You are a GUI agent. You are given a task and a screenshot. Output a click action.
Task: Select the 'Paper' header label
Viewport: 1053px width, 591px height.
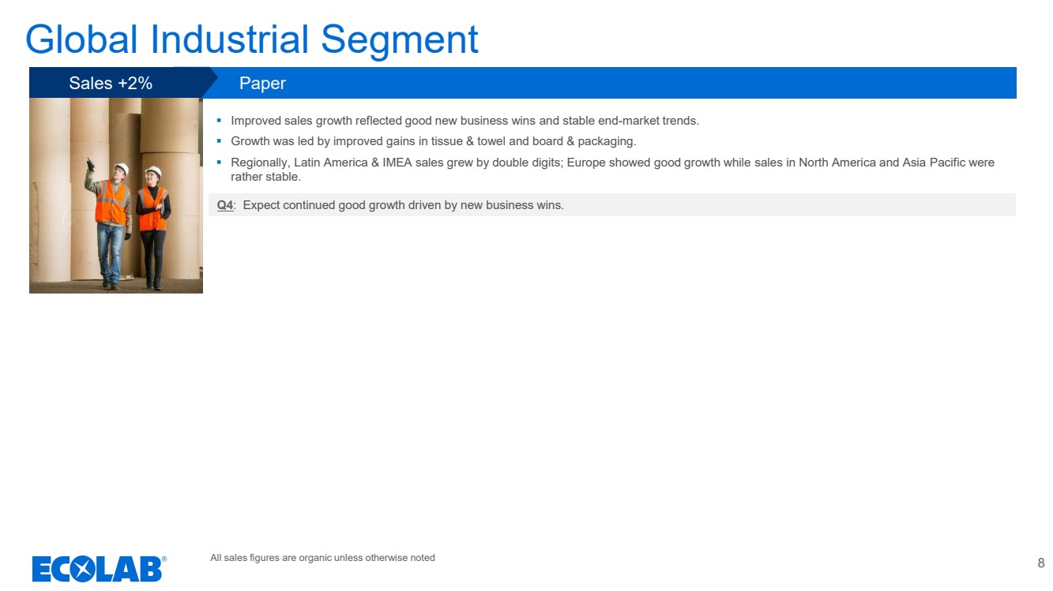tap(262, 83)
